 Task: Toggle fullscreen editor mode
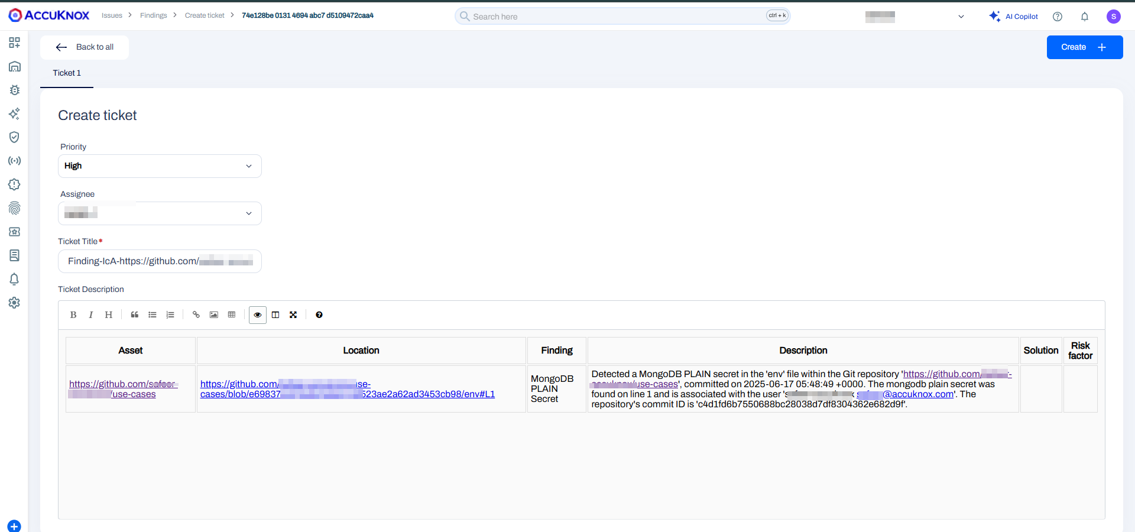tap(293, 315)
